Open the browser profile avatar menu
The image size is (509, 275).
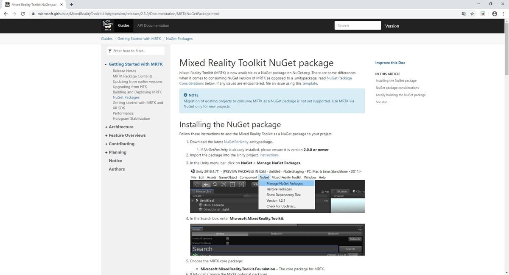(495, 14)
